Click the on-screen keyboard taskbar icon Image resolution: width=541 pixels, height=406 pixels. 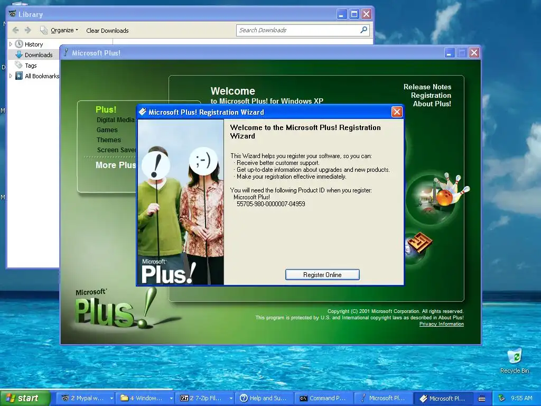tap(482, 399)
